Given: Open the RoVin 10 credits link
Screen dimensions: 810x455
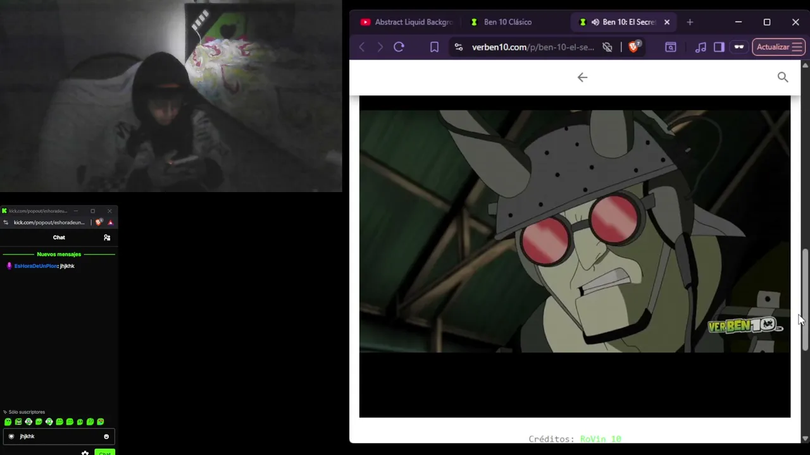Looking at the screenshot, I should (601, 439).
